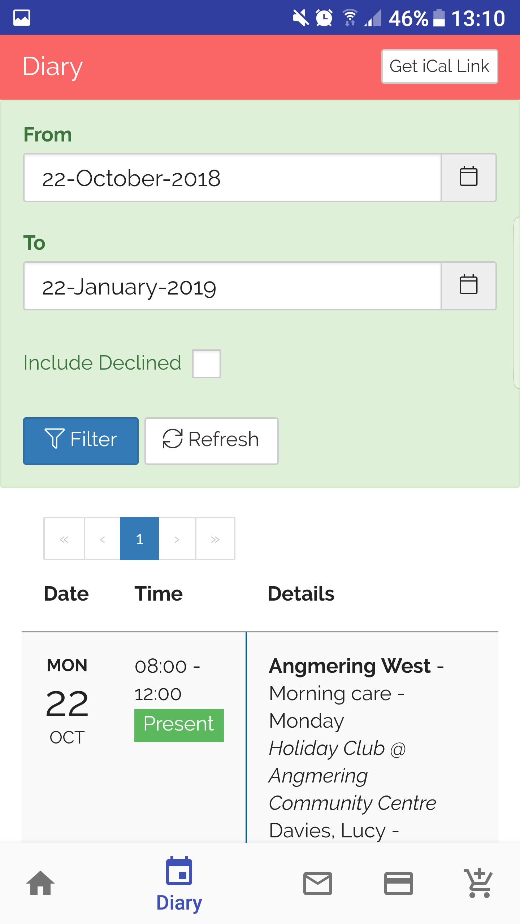Select page 1 in pagination
520x924 pixels.
pos(139,539)
